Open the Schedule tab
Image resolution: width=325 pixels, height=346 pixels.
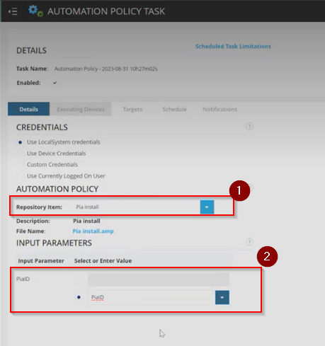point(174,109)
